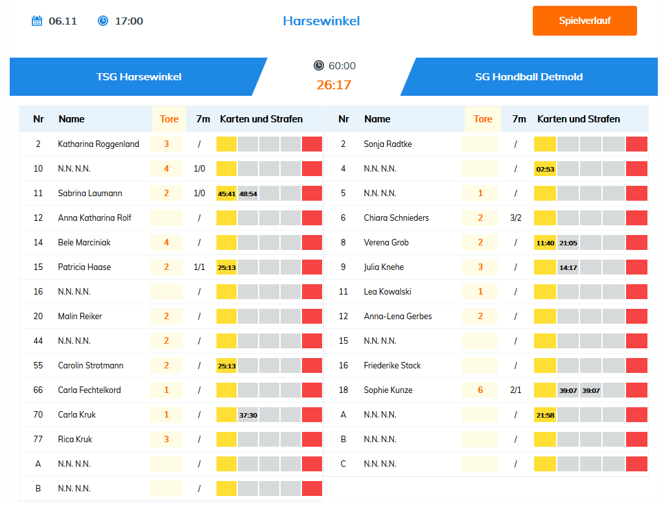Click the right table's Karten und Strafen header

578,119
